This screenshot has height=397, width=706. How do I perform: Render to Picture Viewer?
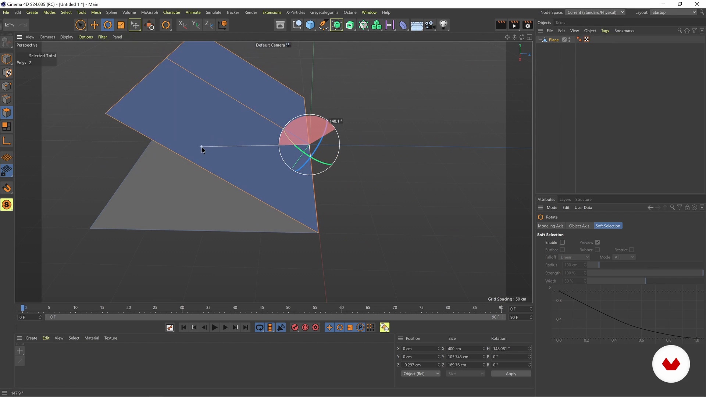click(x=514, y=25)
